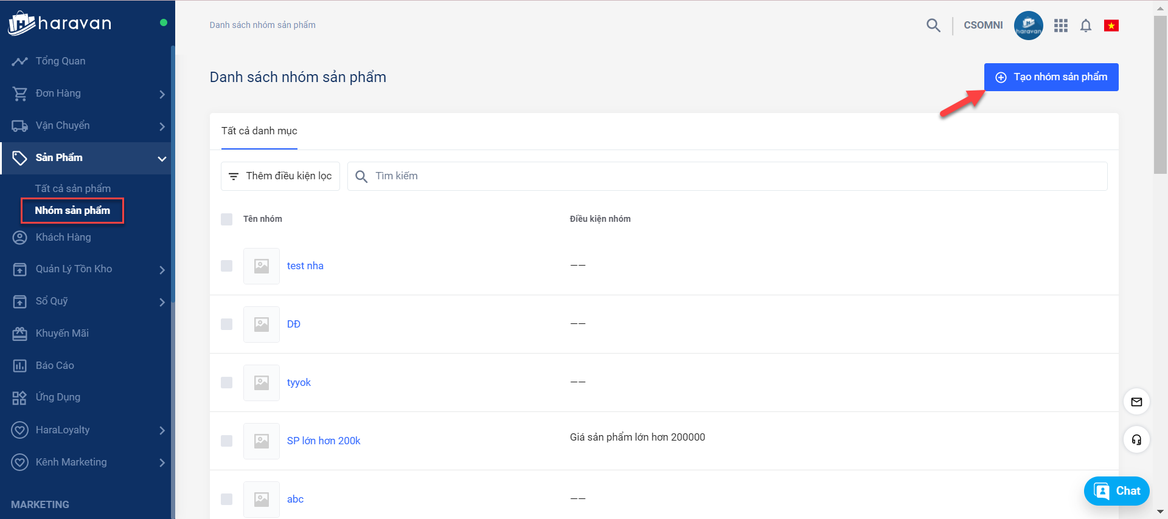The width and height of the screenshot is (1168, 519).
Task: Open the mail envelope floating icon
Action: (1136, 402)
